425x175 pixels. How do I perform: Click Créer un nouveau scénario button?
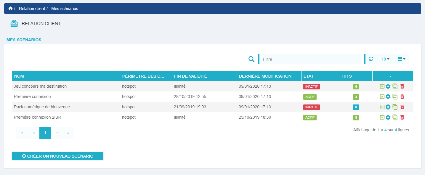click(57, 156)
